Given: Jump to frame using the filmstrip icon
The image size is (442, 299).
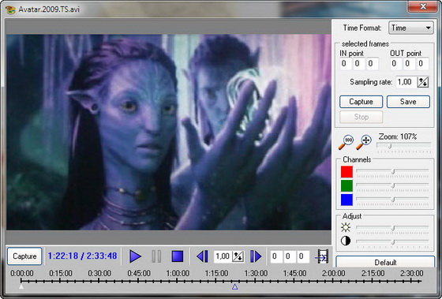Looking at the screenshot, I should pyautogui.click(x=322, y=256).
